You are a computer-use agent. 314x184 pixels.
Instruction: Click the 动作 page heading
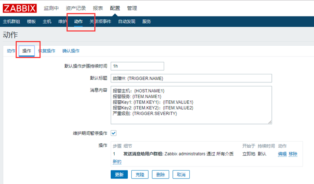(x=10, y=35)
